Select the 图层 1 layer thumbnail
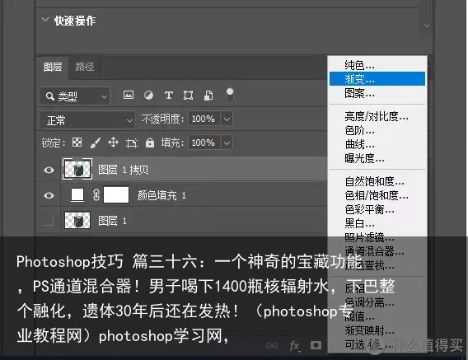Screen dimensions: 468x360 (77, 220)
